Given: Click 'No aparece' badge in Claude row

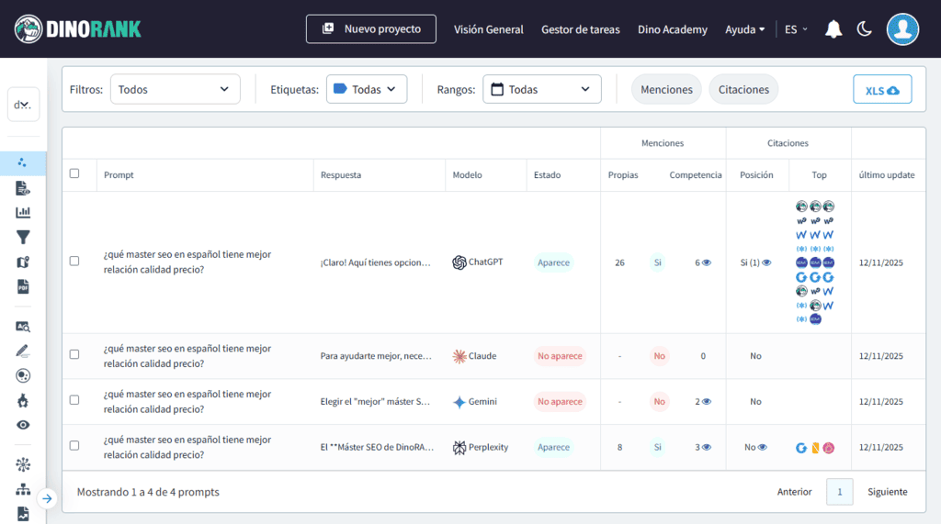Looking at the screenshot, I should (560, 356).
